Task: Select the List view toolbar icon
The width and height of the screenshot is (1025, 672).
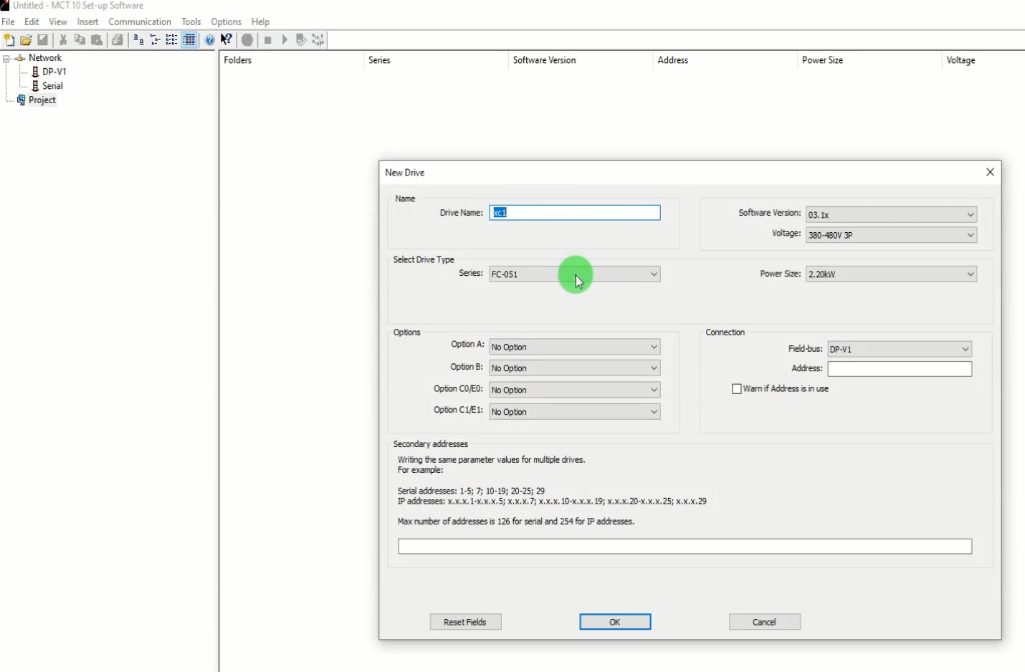Action: [x=172, y=40]
